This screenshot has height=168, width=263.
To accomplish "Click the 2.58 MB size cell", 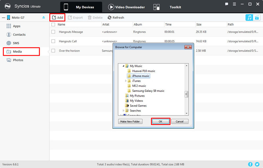I will tap(201, 51).
